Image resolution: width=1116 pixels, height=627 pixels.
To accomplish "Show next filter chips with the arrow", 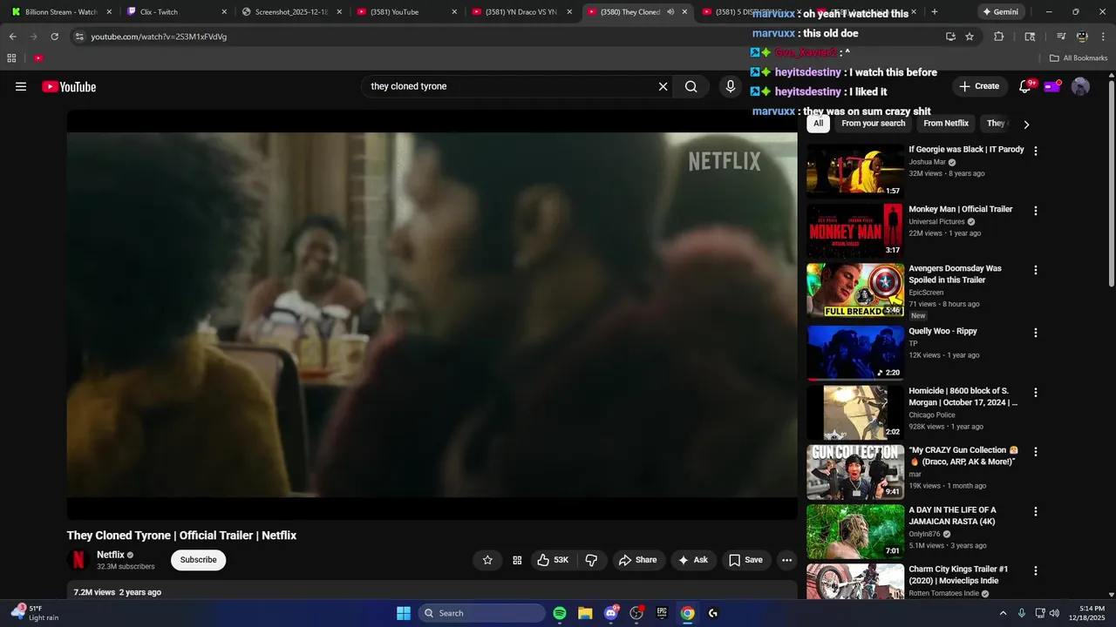I will pyautogui.click(x=1026, y=125).
